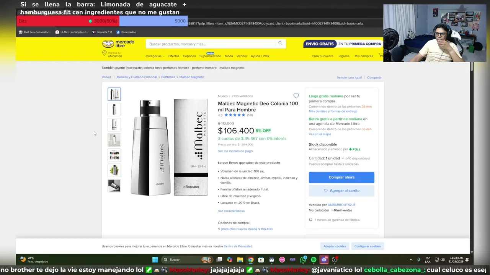Click the Compartir link

point(374,78)
